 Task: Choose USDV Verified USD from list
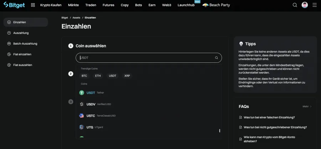[x=98, y=104]
